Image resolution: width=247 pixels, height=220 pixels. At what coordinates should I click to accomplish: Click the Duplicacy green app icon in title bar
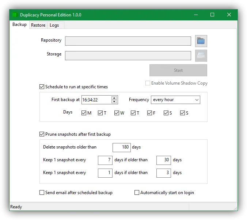tap(15, 15)
